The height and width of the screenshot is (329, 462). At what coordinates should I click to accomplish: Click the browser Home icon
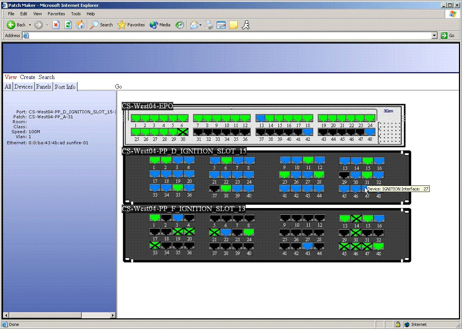tap(80, 25)
